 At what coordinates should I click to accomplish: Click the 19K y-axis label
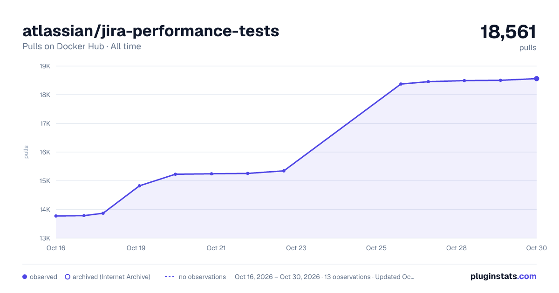coord(45,66)
